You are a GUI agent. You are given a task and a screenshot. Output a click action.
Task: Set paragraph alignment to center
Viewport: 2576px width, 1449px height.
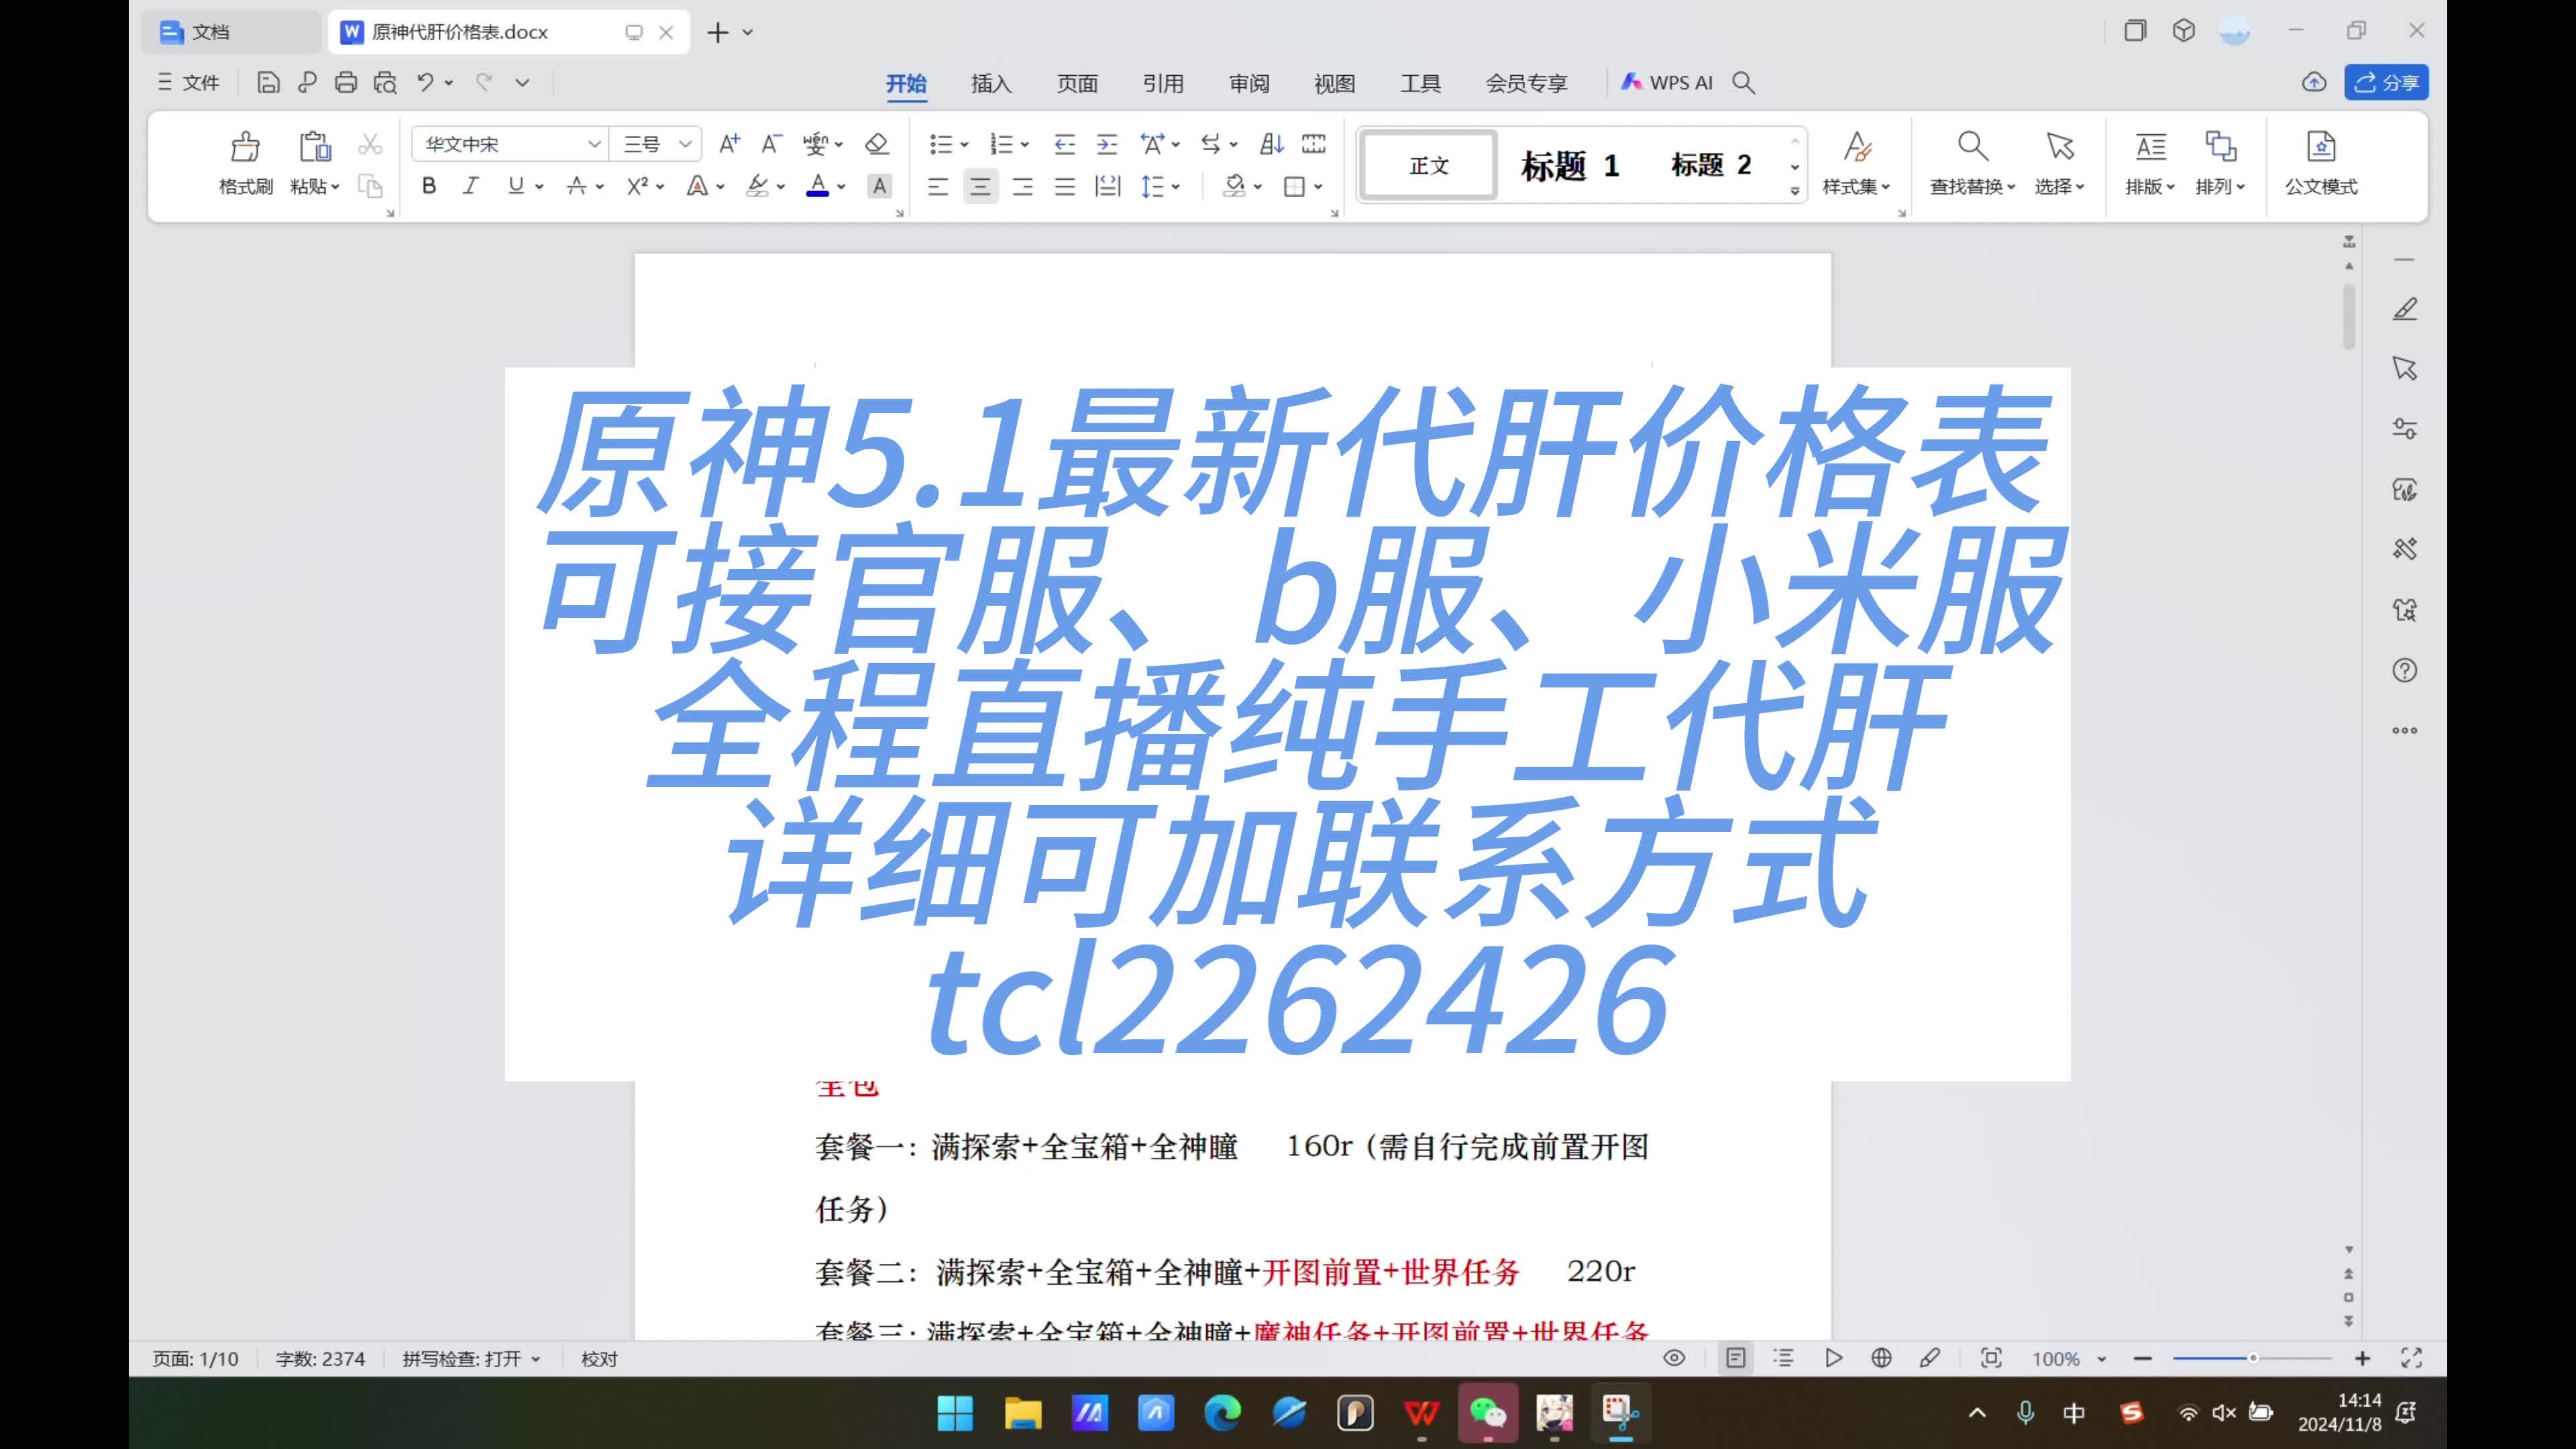click(980, 186)
